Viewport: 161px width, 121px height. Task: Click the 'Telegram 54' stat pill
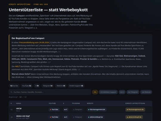tap(48, 86)
